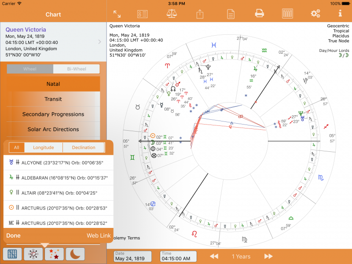Open the 1 Years step interval
The image size is (352, 264).
click(241, 257)
